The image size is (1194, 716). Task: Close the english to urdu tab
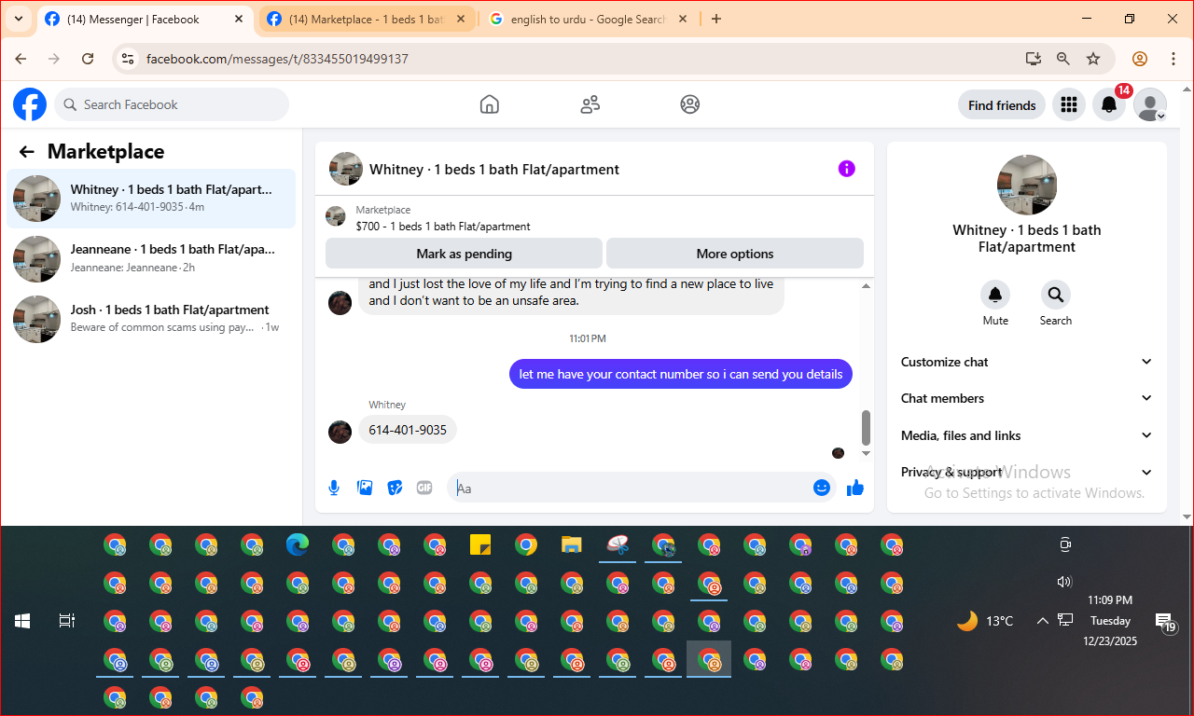coord(683,19)
